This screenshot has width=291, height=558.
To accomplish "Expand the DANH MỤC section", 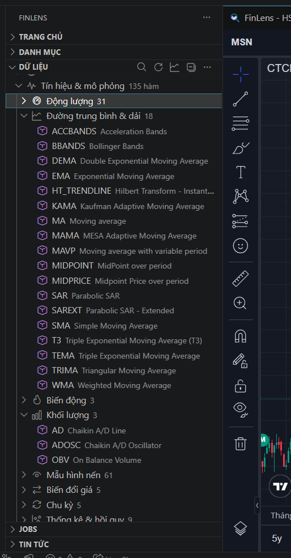I will click(x=114, y=52).
